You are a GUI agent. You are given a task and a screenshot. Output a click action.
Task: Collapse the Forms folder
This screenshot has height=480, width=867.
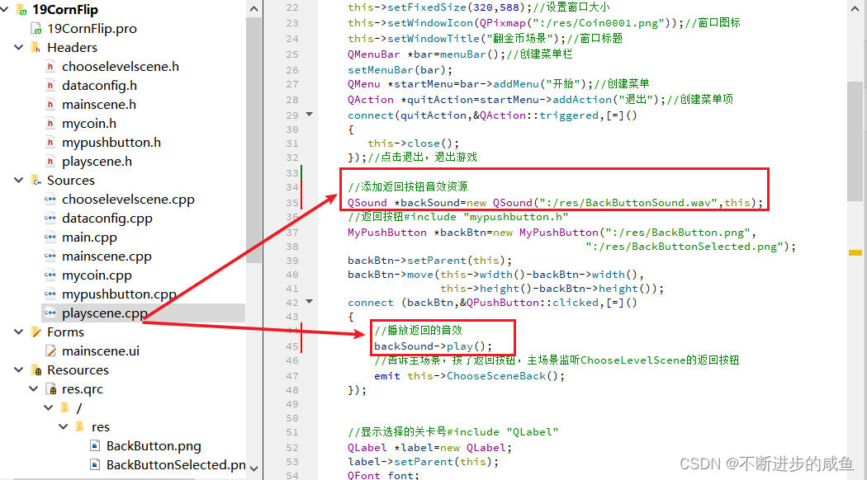[x=18, y=332]
